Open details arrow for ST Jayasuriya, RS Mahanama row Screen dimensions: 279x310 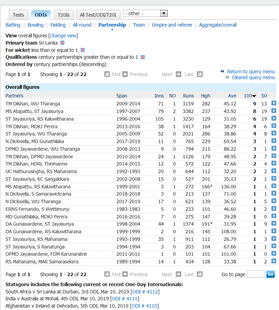(x=274, y=238)
